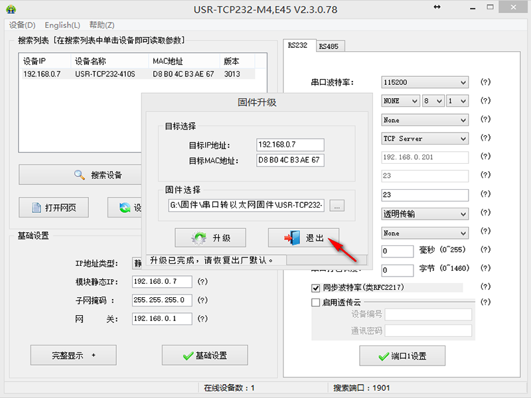Click the 目标IP地址 input field

(x=290, y=145)
